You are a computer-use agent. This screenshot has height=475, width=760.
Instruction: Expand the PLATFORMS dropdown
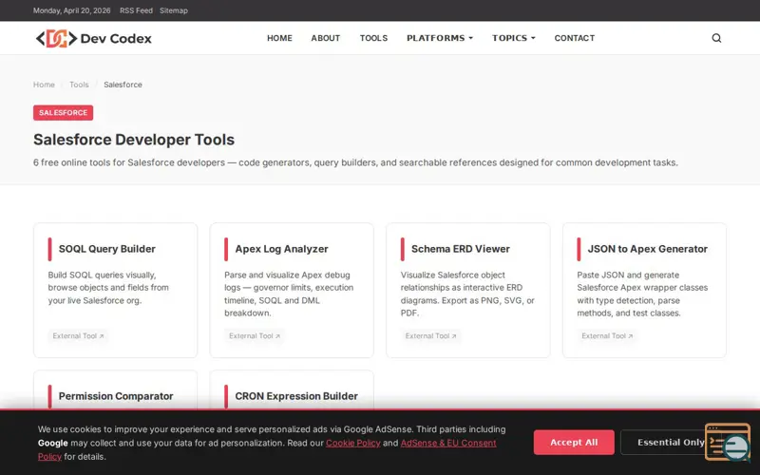tap(440, 38)
